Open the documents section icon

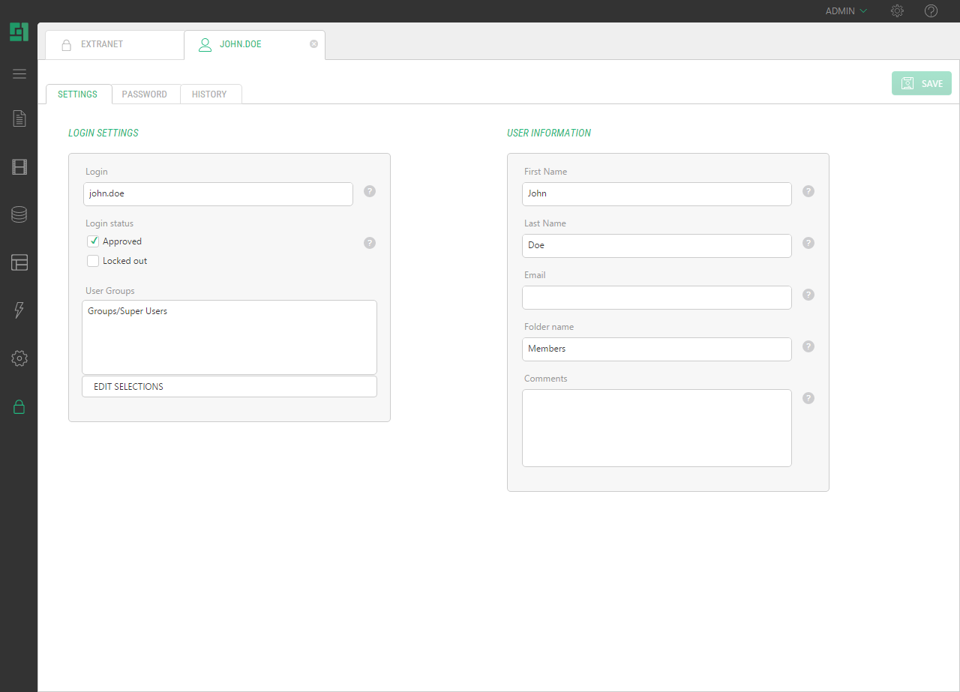[19, 118]
